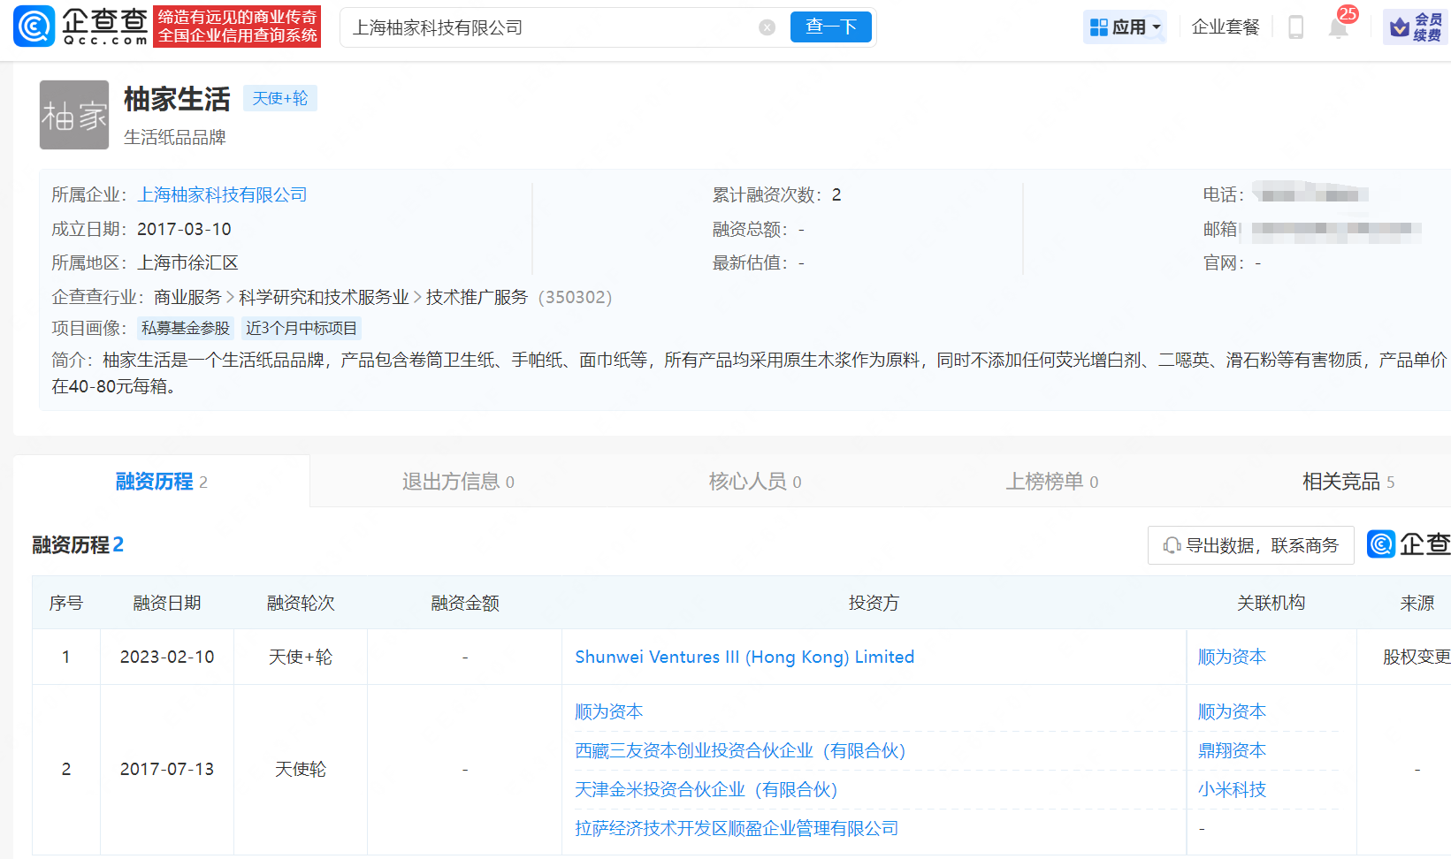Switch to the 上榜榜单 tab
1451x859 pixels.
coord(1052,482)
